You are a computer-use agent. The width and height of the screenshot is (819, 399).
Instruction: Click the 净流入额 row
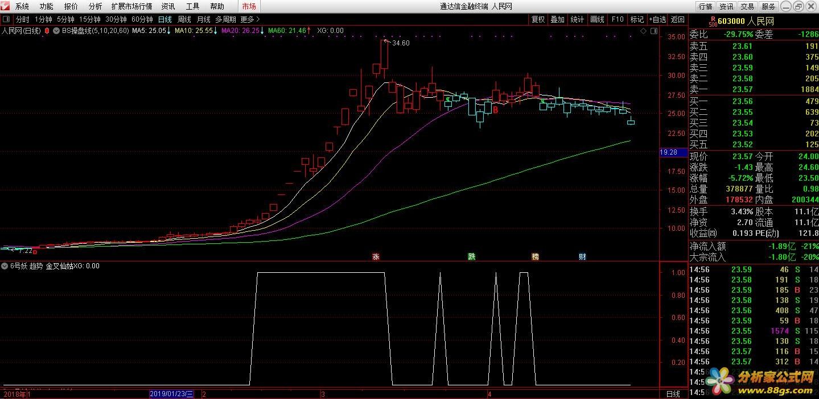(754, 246)
